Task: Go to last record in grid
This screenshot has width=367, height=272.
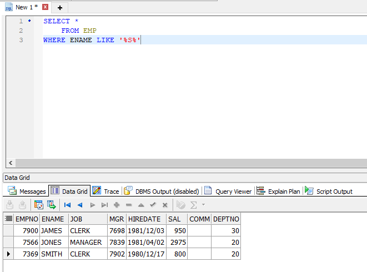Action: [104, 205]
